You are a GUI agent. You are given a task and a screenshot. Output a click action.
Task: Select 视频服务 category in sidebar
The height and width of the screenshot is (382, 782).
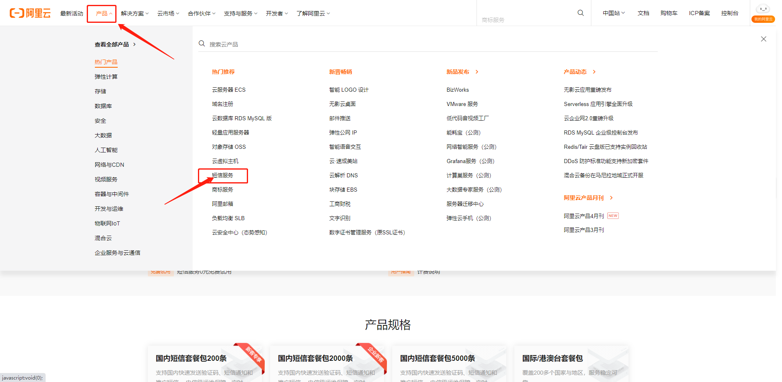click(x=106, y=179)
